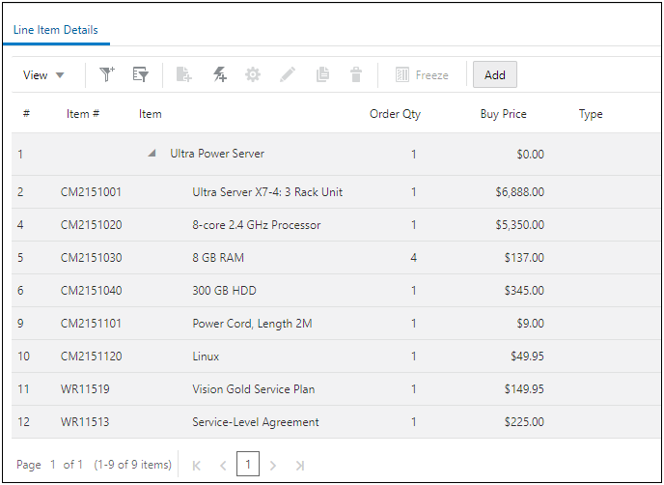Screen dimensions: 664x485
Task: Click the trash delete icon
Action: 356,74
